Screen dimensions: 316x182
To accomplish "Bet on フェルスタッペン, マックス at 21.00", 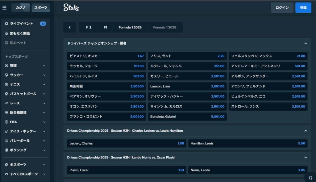I will (268, 56).
